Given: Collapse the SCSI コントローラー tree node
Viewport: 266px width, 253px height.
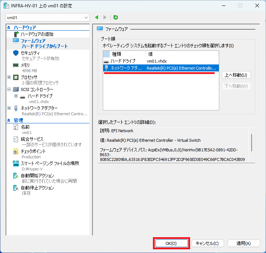Looking at the screenshot, I should pyautogui.click(x=9, y=89).
